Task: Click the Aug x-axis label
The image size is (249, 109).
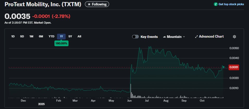Action: (166, 101)
